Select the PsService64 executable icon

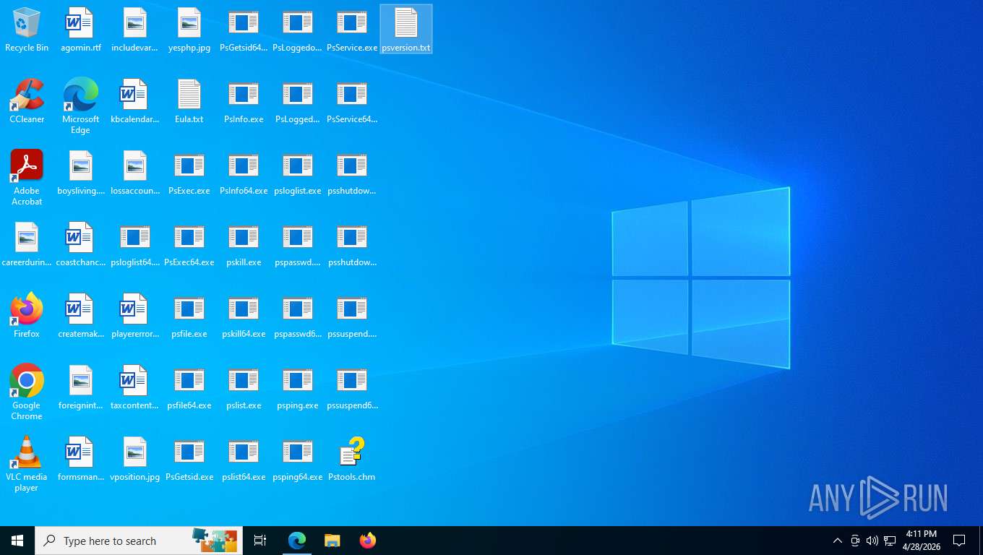click(x=352, y=101)
